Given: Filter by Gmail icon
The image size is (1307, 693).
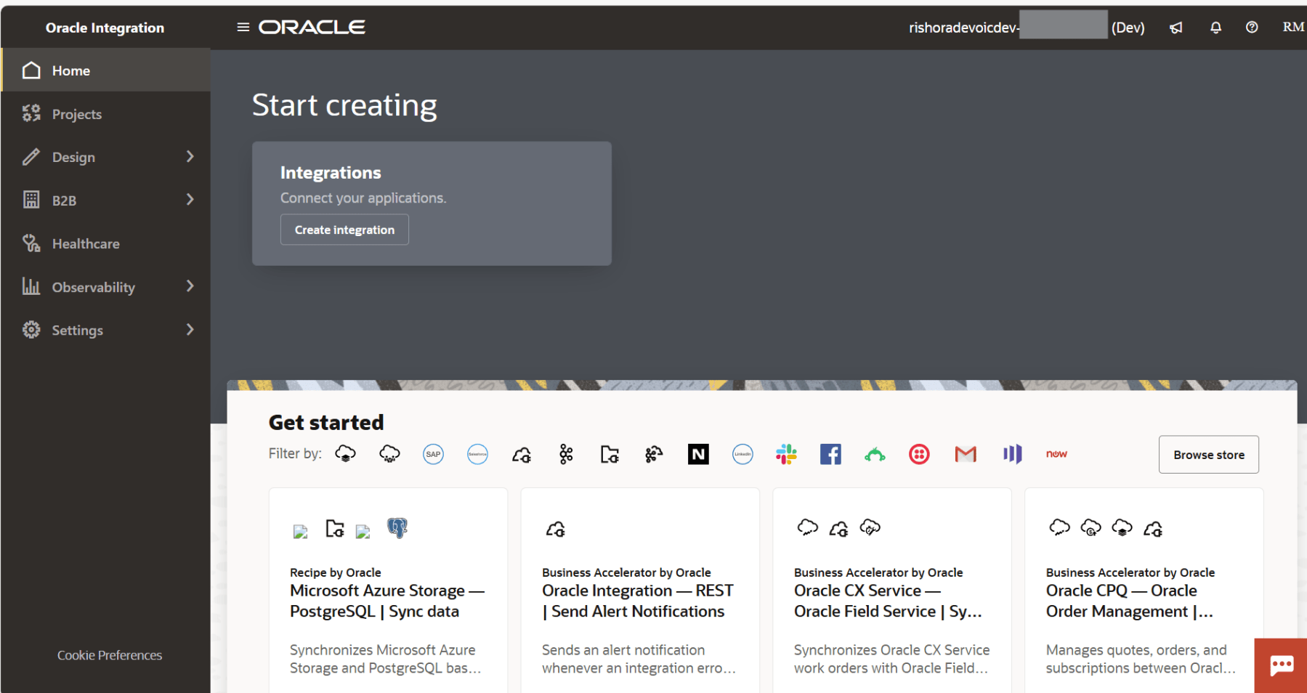Looking at the screenshot, I should coord(965,454).
